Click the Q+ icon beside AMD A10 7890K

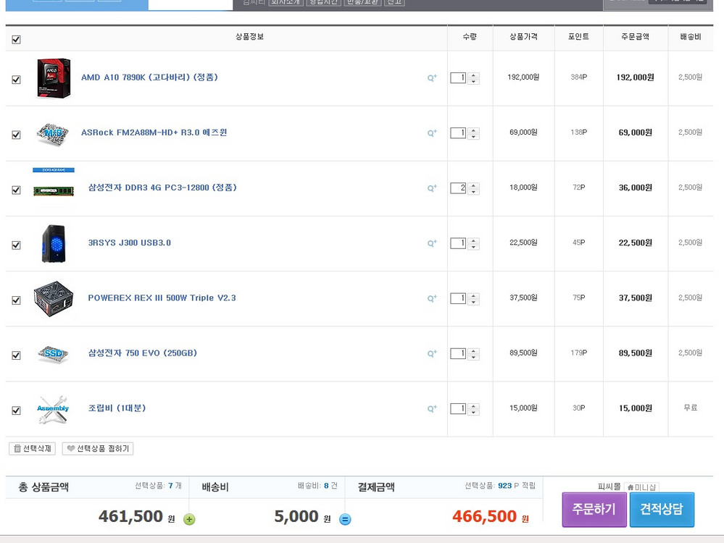pyautogui.click(x=431, y=77)
